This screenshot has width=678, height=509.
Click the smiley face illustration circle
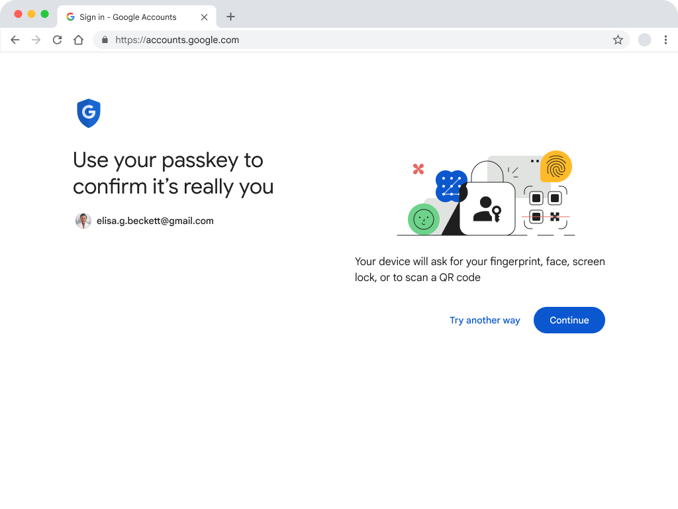coord(423,219)
